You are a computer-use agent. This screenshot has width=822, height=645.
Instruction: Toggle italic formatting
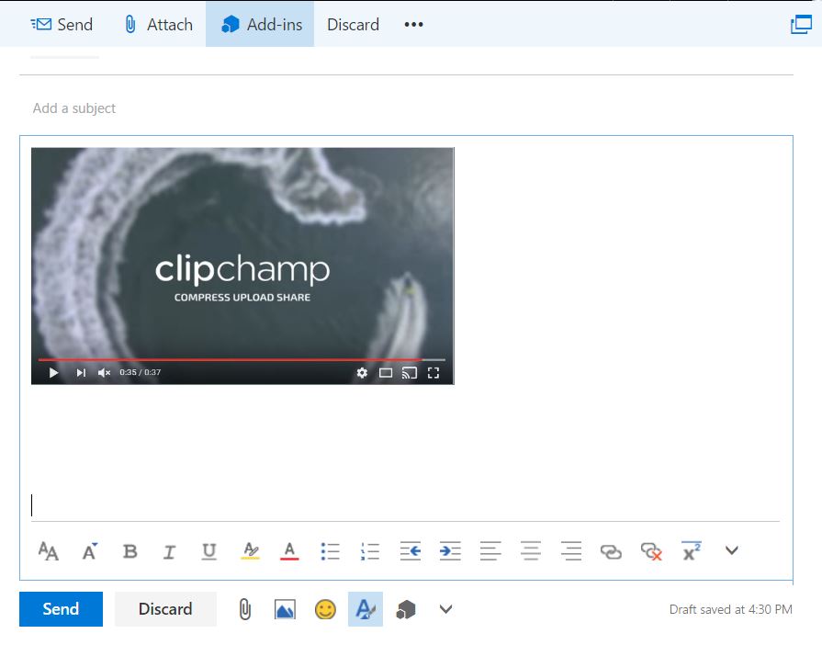point(169,551)
